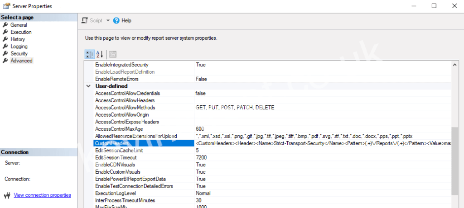464x208 pixels.
Task: Select the Advanced page
Action: (21, 61)
